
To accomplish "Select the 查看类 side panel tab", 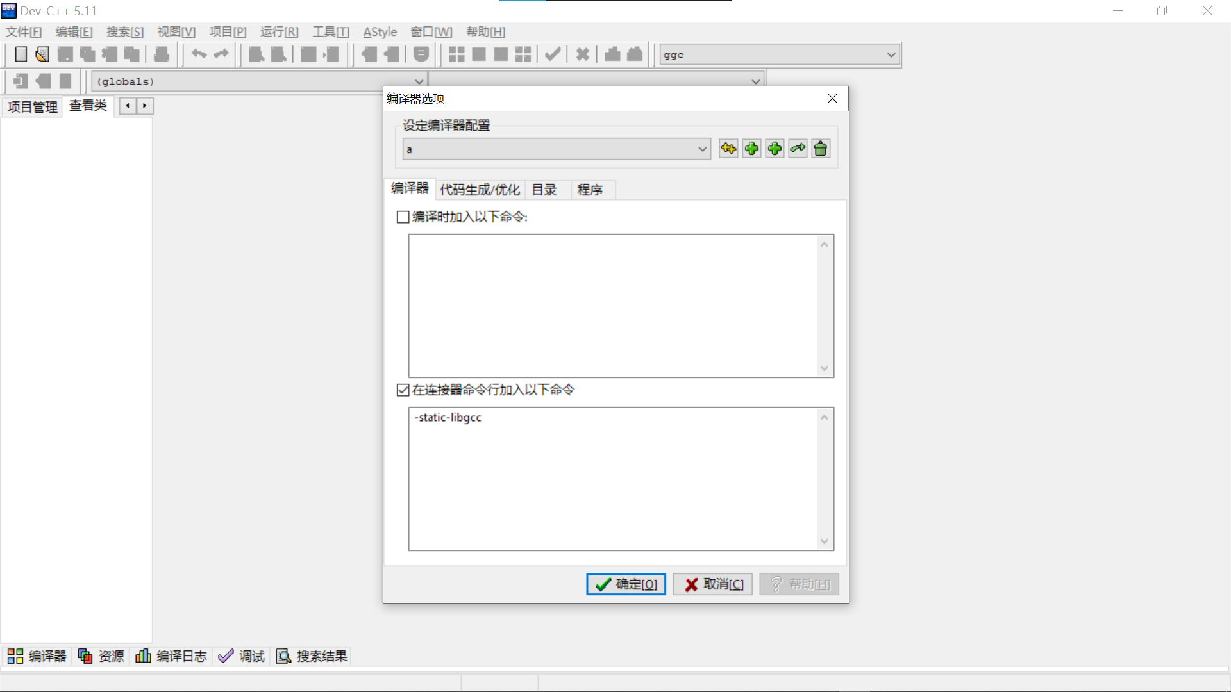I will pos(88,106).
